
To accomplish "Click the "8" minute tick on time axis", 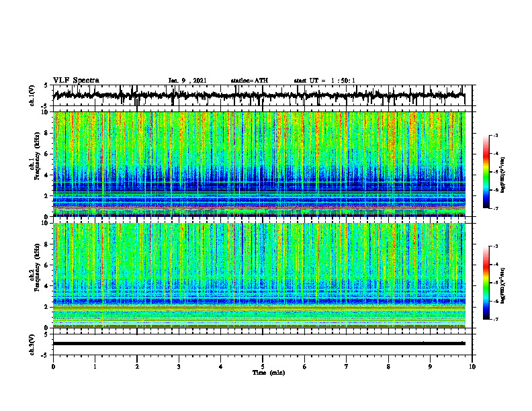I will (x=388, y=367).
